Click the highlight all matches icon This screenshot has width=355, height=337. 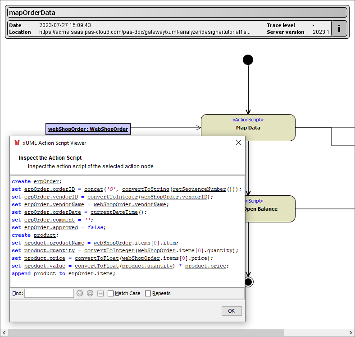coord(100,293)
